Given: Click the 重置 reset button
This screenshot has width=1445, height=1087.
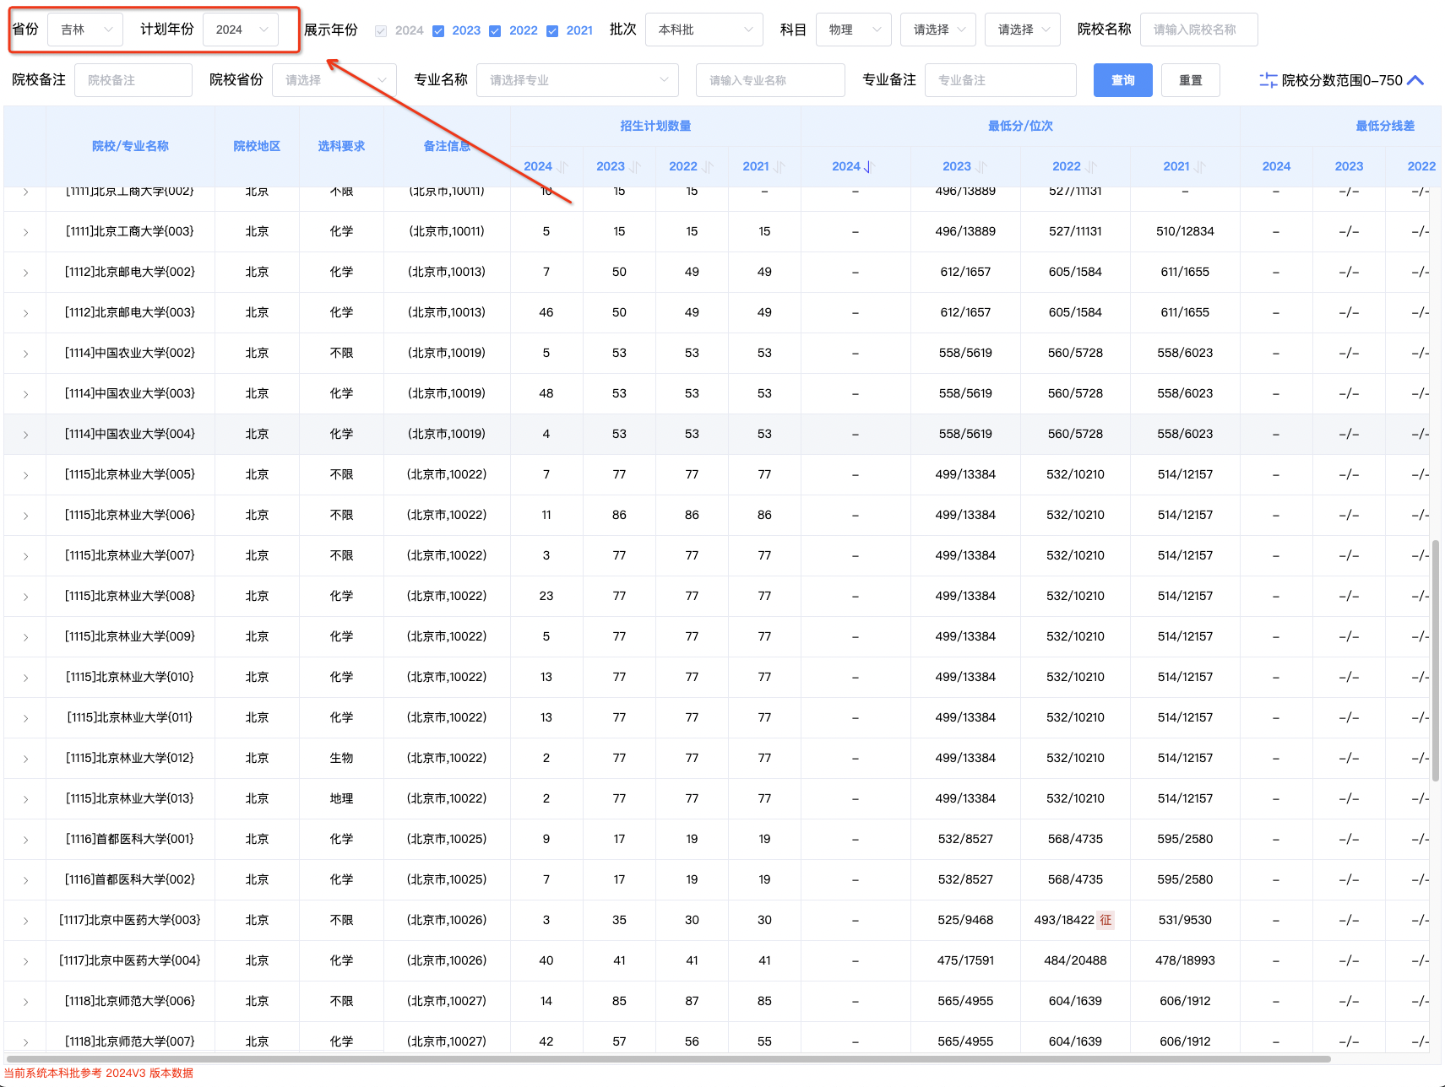Looking at the screenshot, I should pyautogui.click(x=1191, y=80).
